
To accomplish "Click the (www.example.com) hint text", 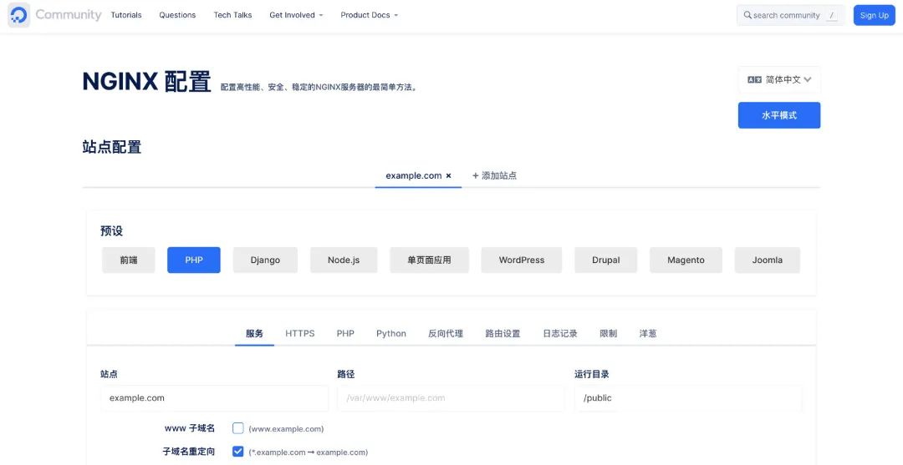I will click(x=286, y=429).
